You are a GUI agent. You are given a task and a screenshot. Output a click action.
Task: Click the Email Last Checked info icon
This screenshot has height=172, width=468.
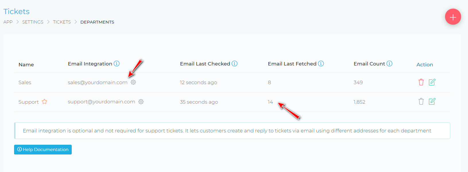234,64
